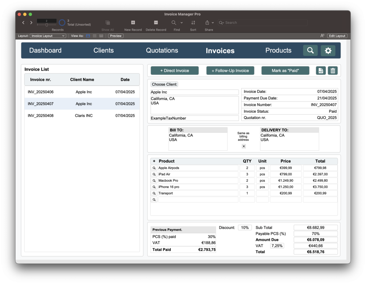This screenshot has width=366, height=284.
Task: Look up product for Apple Airpods row
Action: click(x=154, y=168)
